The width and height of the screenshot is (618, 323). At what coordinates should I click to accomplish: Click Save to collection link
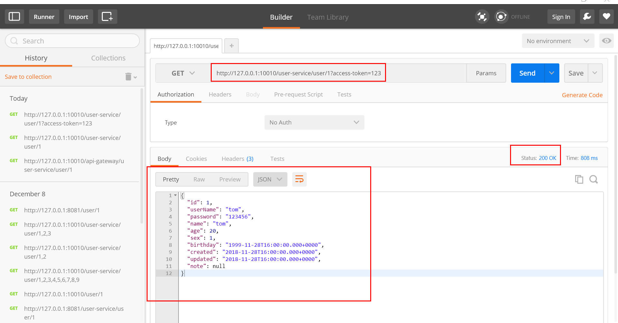(x=28, y=77)
